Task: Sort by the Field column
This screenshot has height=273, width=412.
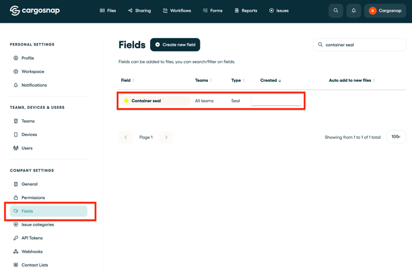Action: pyautogui.click(x=128, y=81)
